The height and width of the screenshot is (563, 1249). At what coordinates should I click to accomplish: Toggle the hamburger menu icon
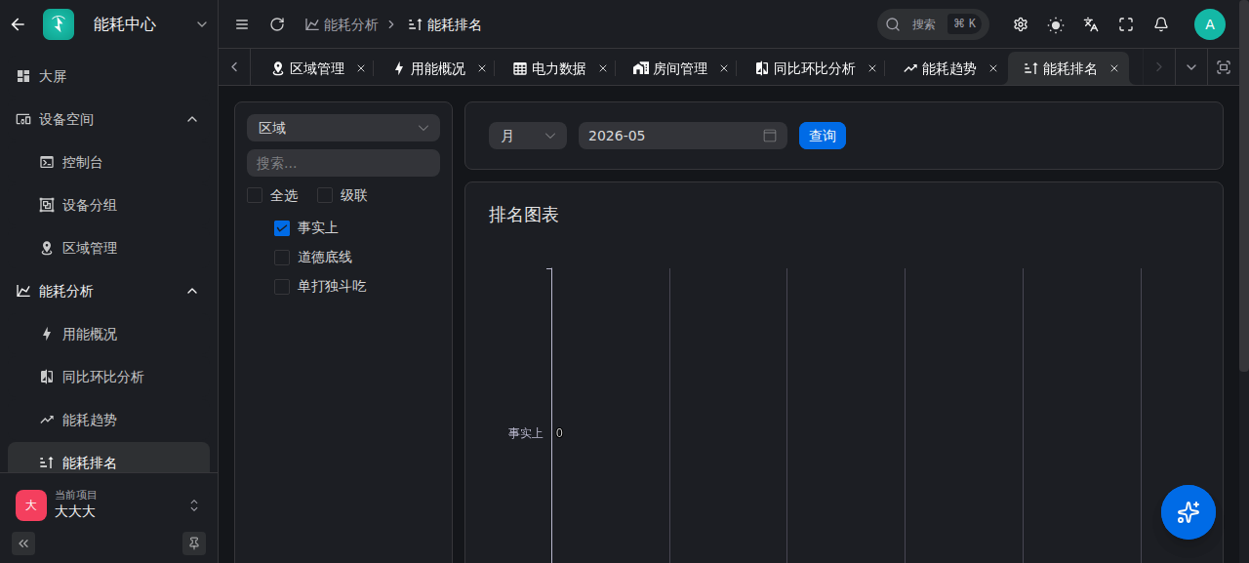point(242,24)
